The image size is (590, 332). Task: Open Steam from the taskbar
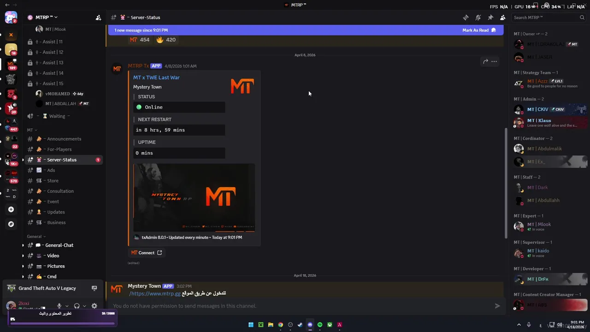pyautogui.click(x=300, y=325)
